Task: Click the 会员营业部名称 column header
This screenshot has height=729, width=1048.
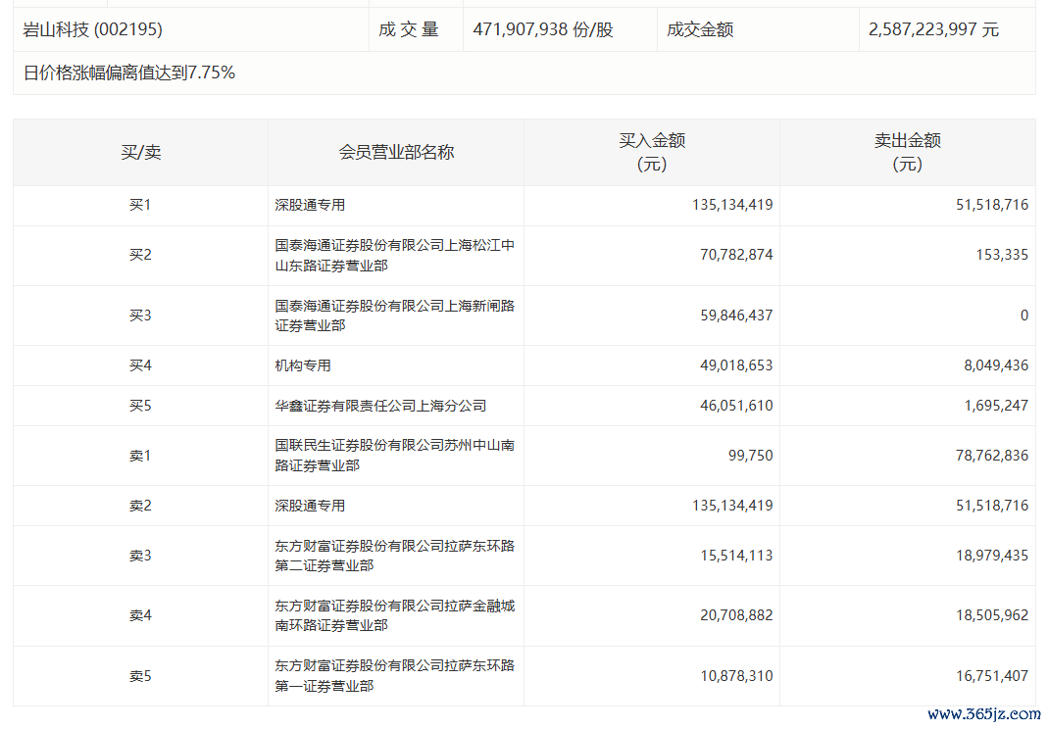Action: (396, 152)
